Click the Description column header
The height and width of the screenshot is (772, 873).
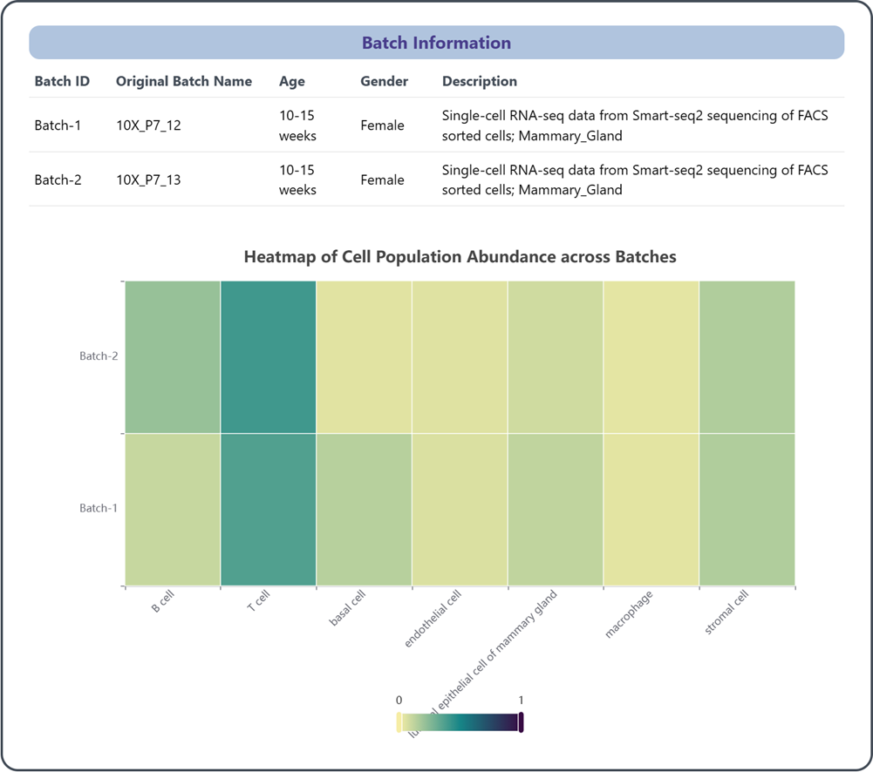(x=480, y=81)
